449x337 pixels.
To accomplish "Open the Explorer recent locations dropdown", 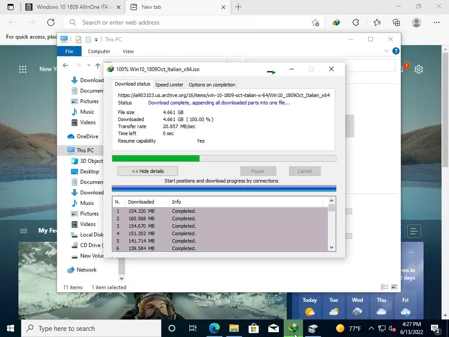I will (89, 65).
